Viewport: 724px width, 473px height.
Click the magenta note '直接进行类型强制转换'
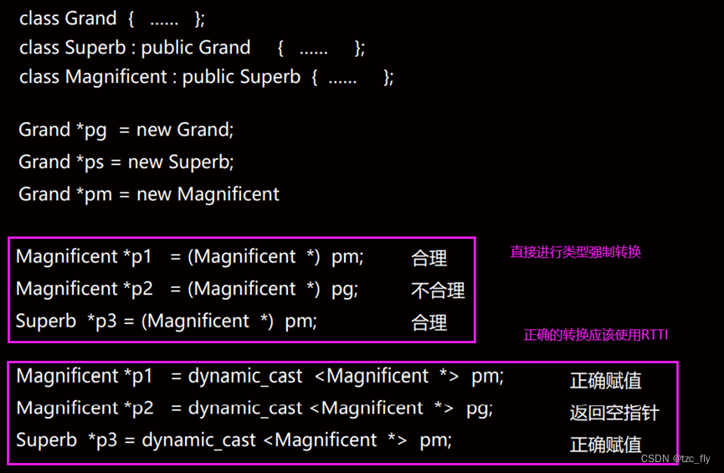(x=576, y=252)
